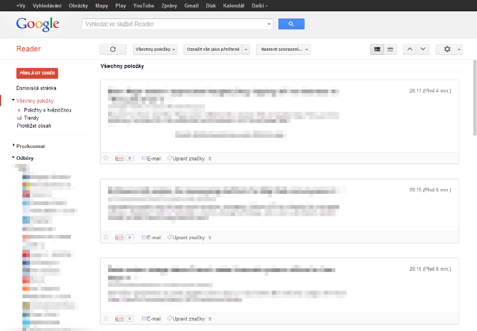This screenshot has height=331, width=477.
Task: Click the Google logo
Action: (38, 24)
